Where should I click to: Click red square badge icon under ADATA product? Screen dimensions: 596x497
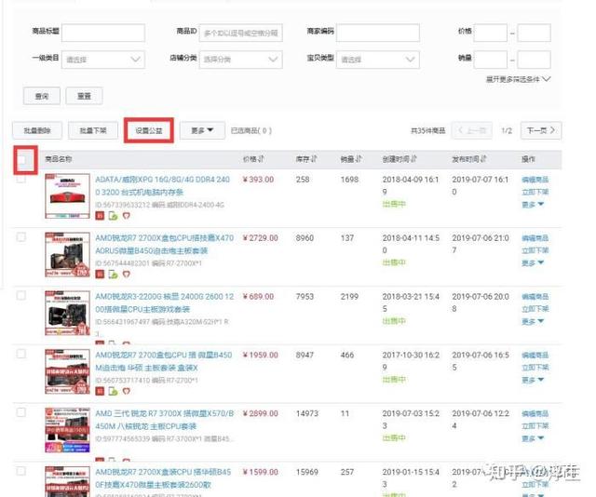click(x=100, y=216)
